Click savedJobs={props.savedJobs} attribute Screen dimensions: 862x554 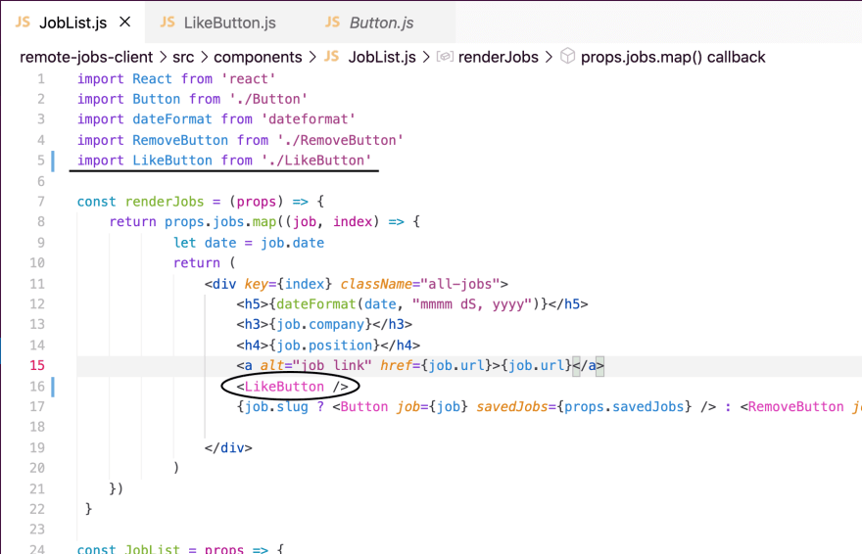click(x=584, y=407)
